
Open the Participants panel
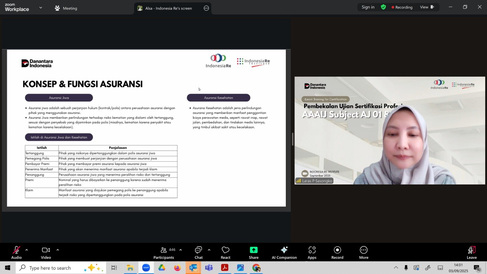pyautogui.click(x=164, y=253)
